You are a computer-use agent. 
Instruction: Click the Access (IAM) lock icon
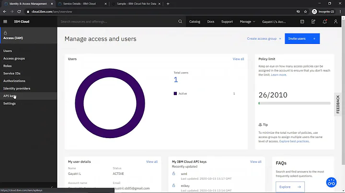click(5, 32)
